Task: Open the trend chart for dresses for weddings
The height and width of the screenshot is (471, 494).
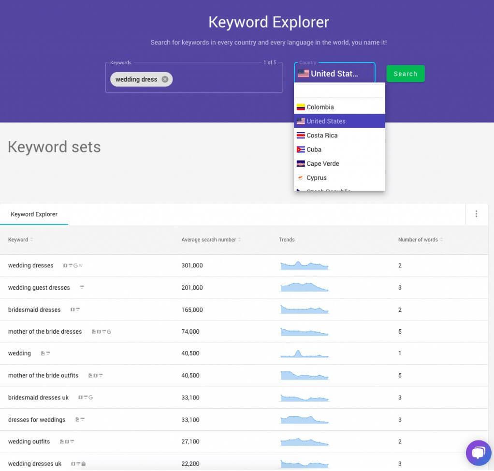Action: pyautogui.click(x=305, y=420)
